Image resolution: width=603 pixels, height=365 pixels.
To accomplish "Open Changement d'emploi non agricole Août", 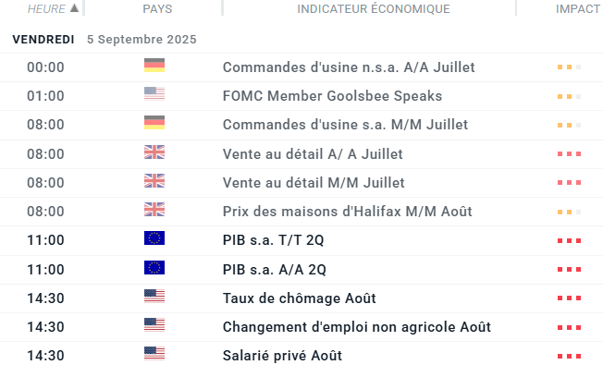I will (x=357, y=327).
